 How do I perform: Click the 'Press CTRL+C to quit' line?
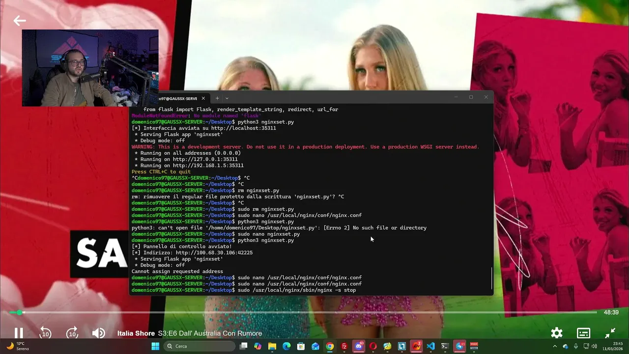click(x=161, y=172)
